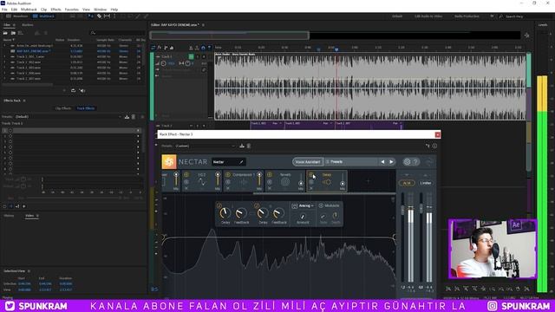Select the Slip tool in toolbar
The height and width of the screenshot is (312, 555).
pyautogui.click(x=107, y=16)
